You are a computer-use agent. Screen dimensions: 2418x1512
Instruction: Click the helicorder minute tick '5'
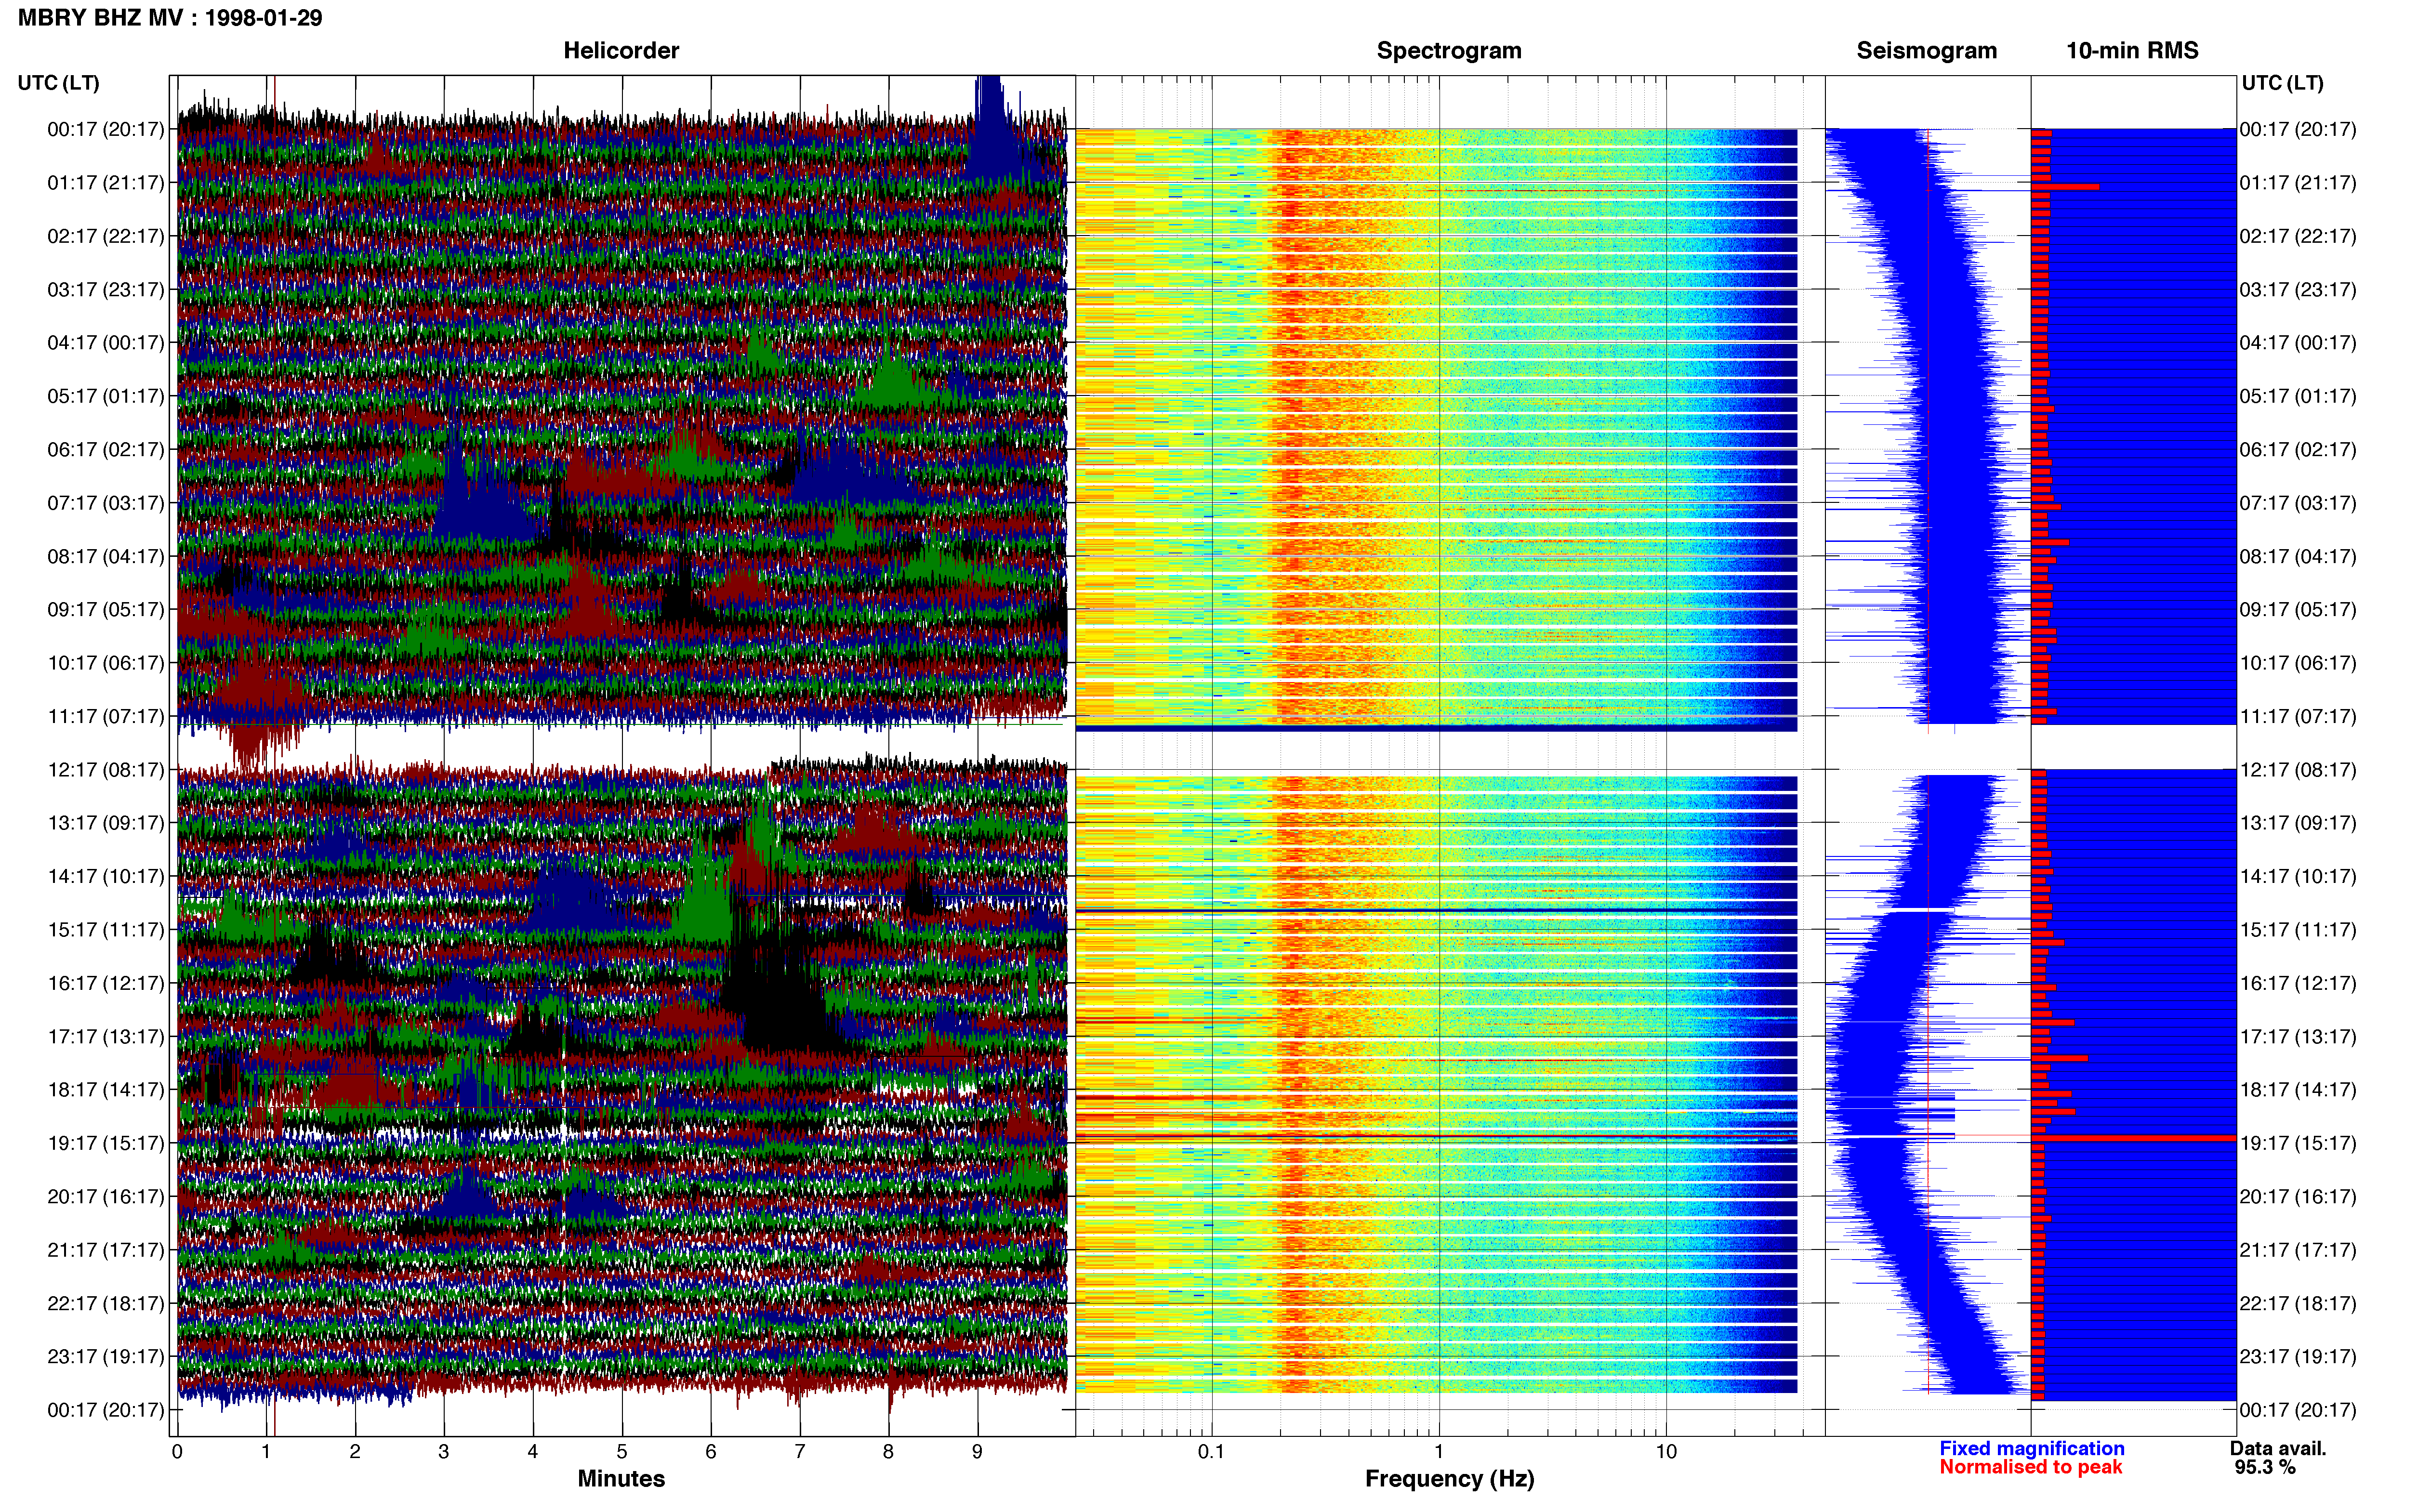[x=622, y=1452]
